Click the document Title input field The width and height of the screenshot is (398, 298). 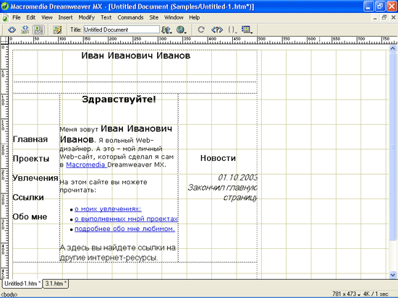[122, 30]
